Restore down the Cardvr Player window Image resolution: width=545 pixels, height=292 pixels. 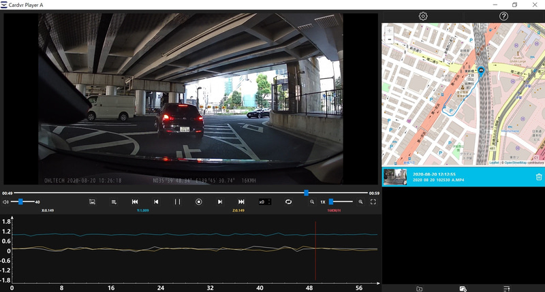click(514, 5)
